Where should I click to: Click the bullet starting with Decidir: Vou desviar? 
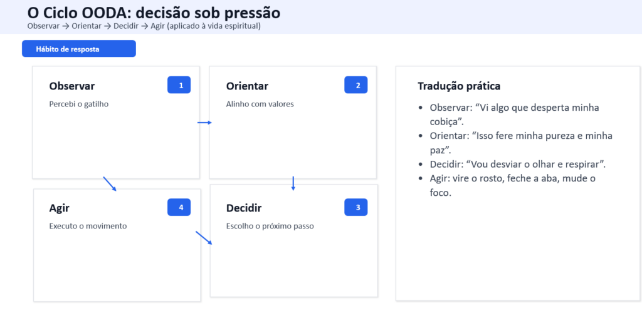(517, 164)
